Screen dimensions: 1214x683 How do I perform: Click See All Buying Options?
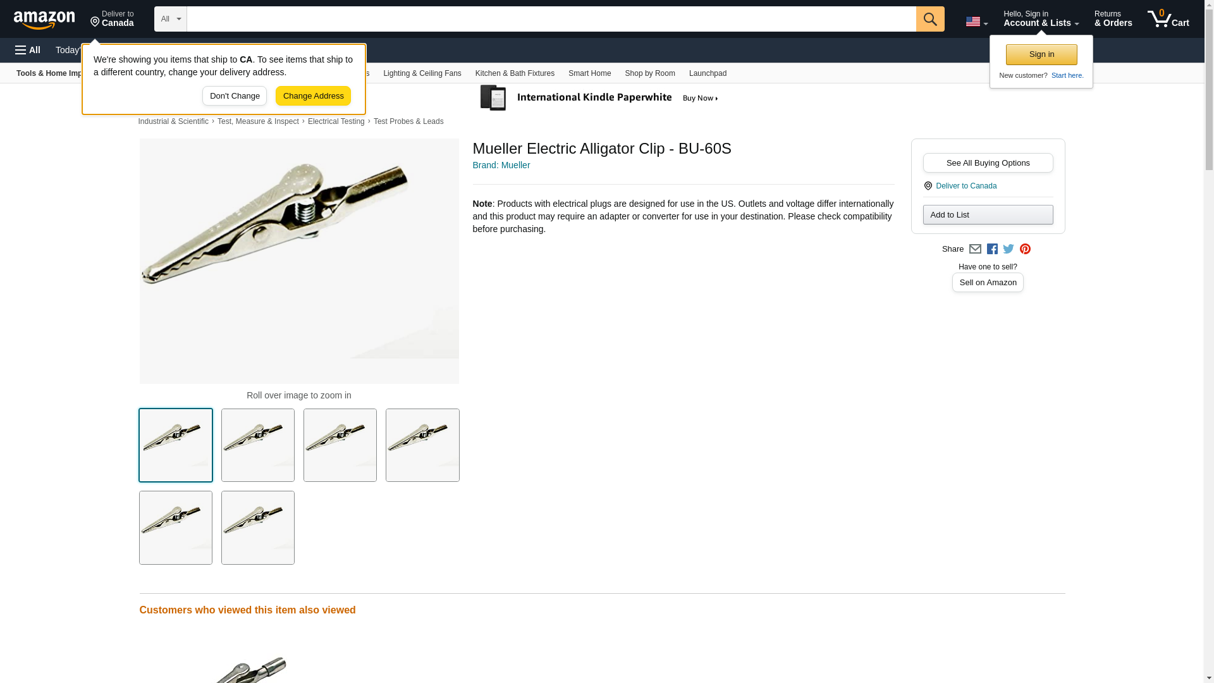988,163
